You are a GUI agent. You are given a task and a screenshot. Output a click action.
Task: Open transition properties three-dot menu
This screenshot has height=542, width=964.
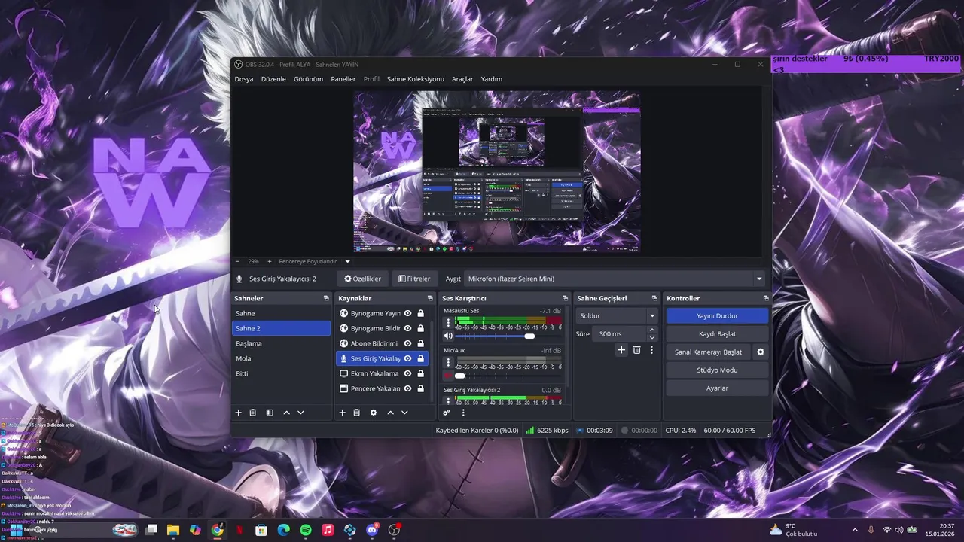click(651, 350)
